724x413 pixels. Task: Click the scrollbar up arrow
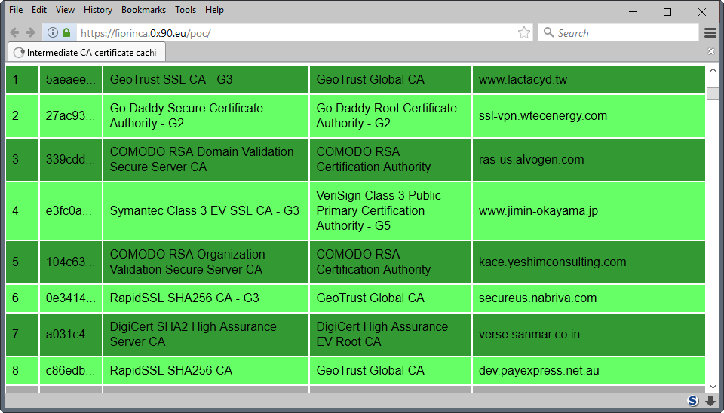click(713, 70)
